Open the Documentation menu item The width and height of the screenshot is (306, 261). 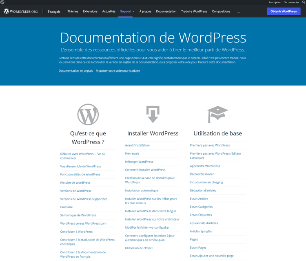[x=166, y=11]
